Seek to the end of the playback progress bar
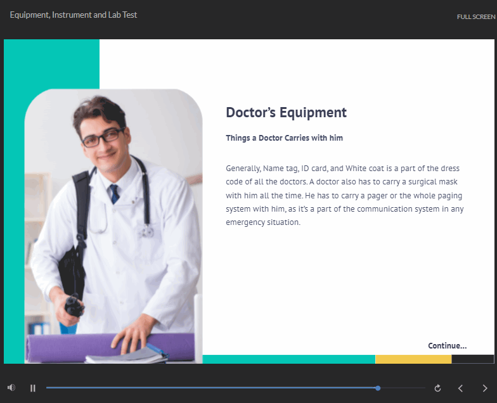Viewport: 497px width, 403px height. (x=424, y=388)
